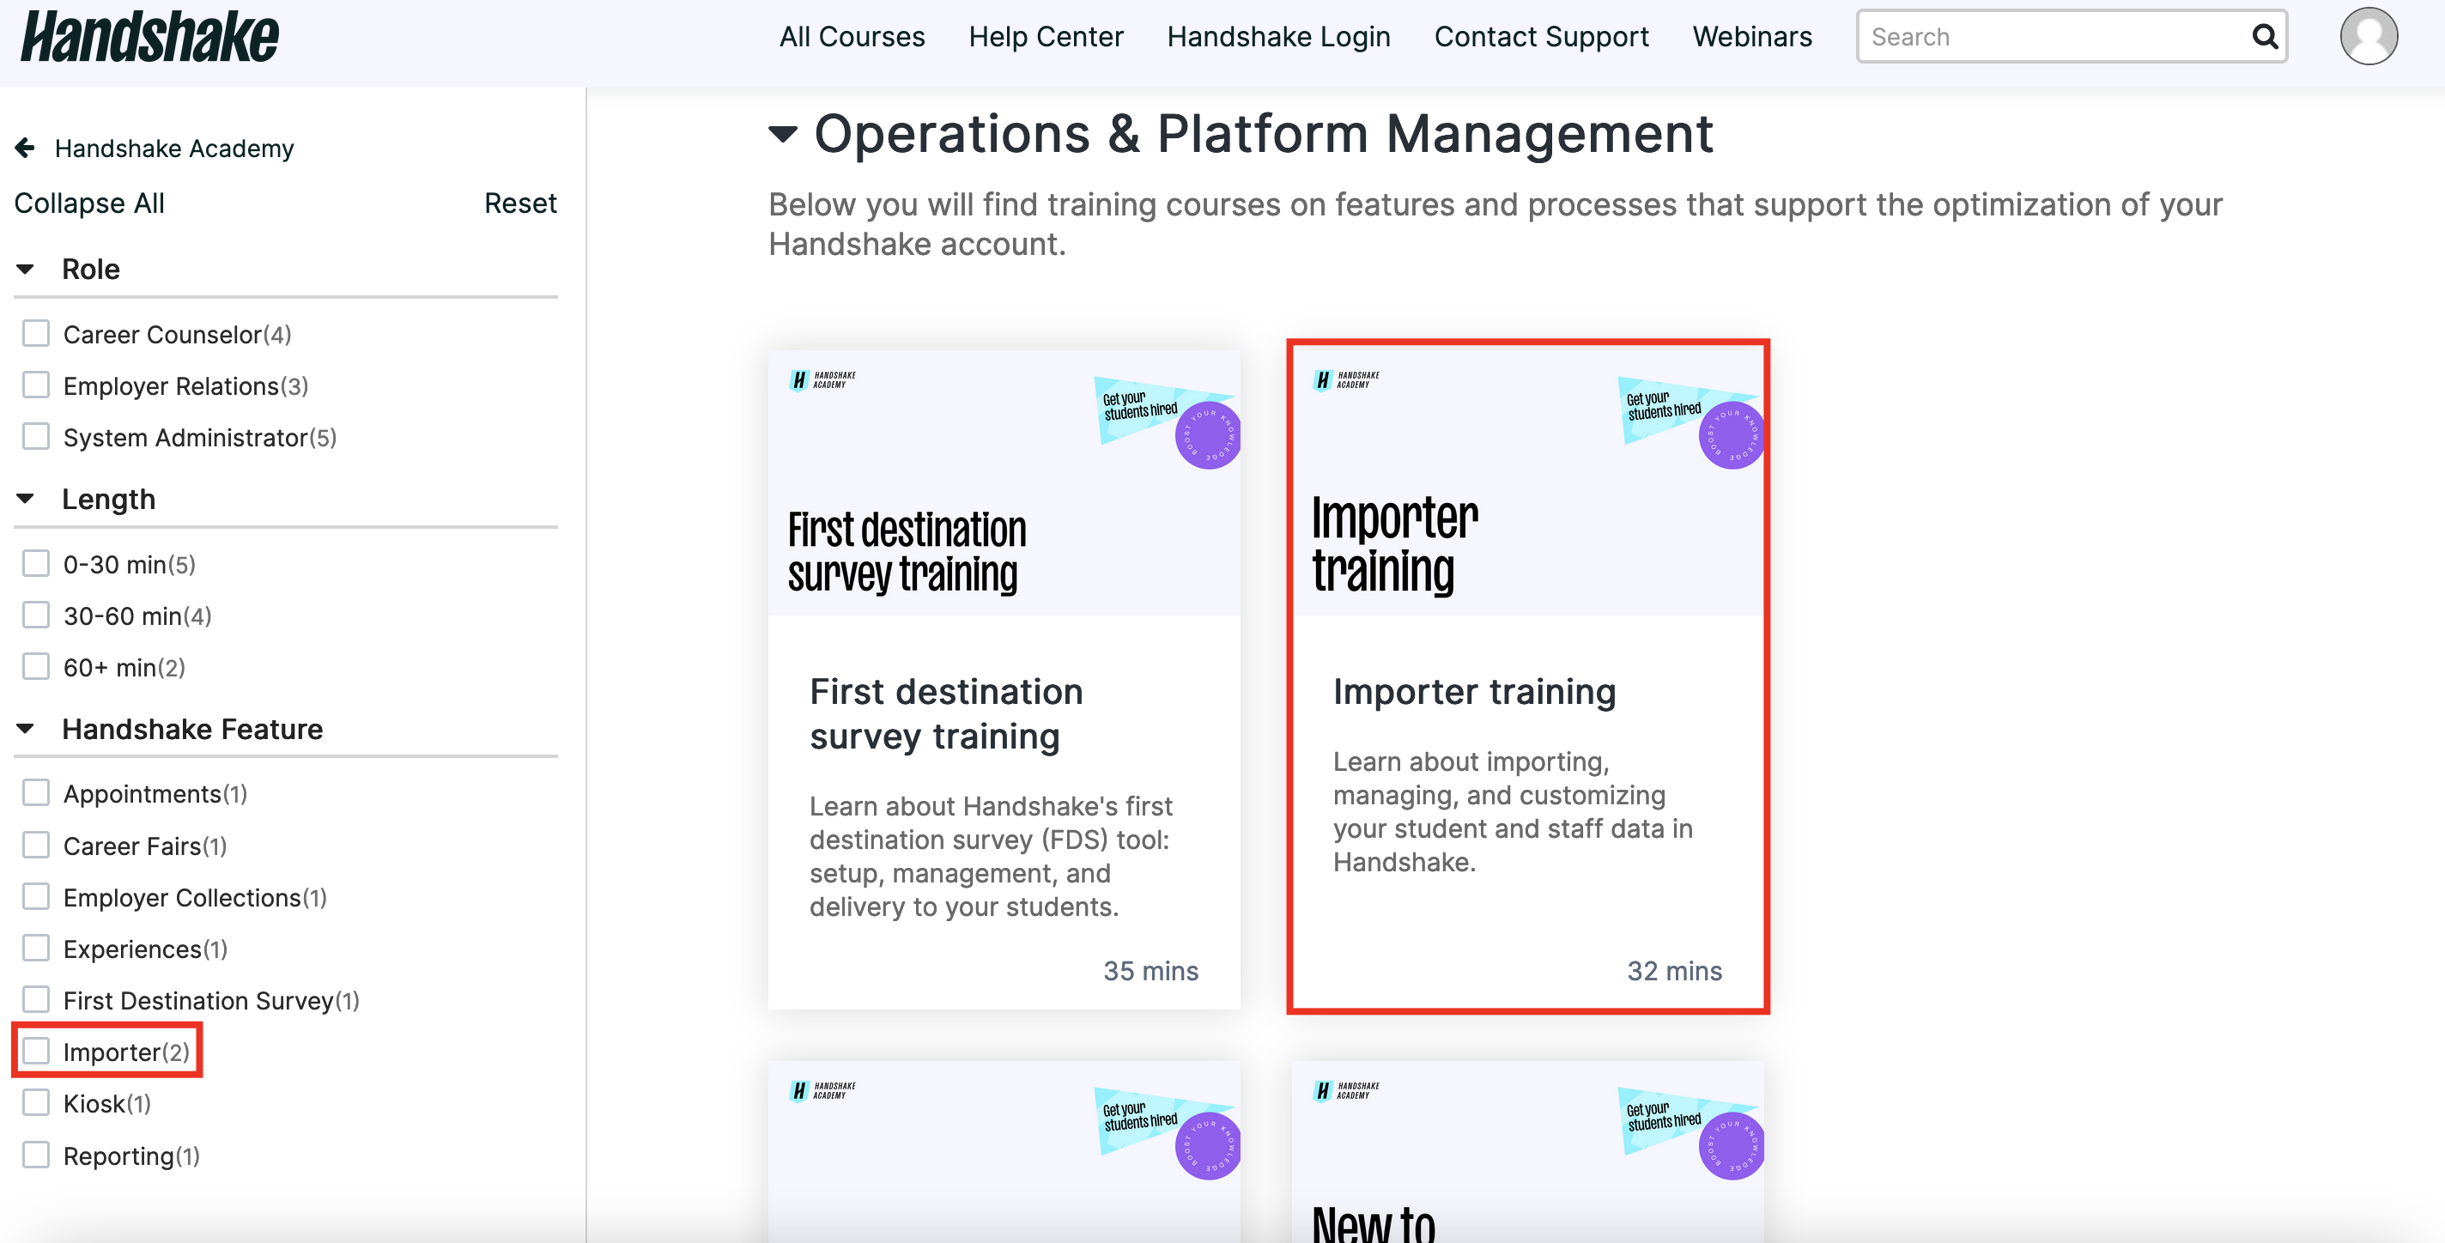Click Handshake Academy logo on Importer training card
This screenshot has width=2445, height=1243.
point(1346,380)
